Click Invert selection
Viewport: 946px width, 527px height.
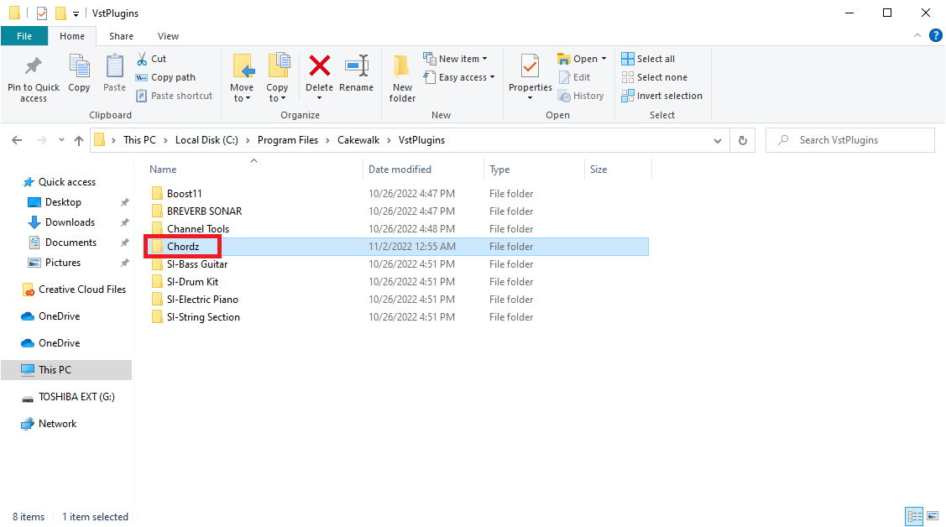click(661, 96)
